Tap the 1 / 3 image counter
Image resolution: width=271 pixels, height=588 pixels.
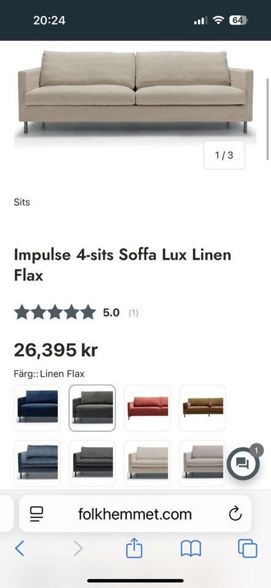225,155
